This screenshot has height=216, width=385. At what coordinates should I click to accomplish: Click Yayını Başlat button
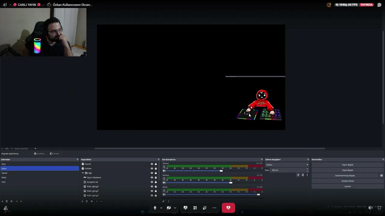(347, 165)
